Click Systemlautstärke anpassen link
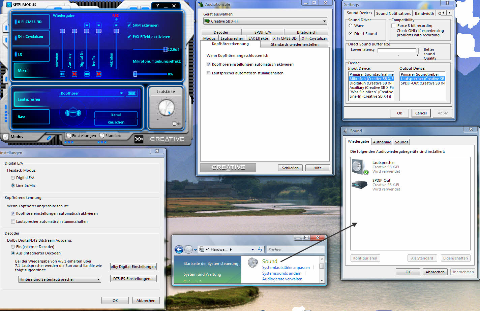The width and height of the screenshot is (480, 311). (286, 268)
